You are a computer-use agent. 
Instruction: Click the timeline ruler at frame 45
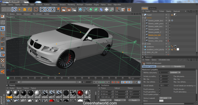pos(69,78)
